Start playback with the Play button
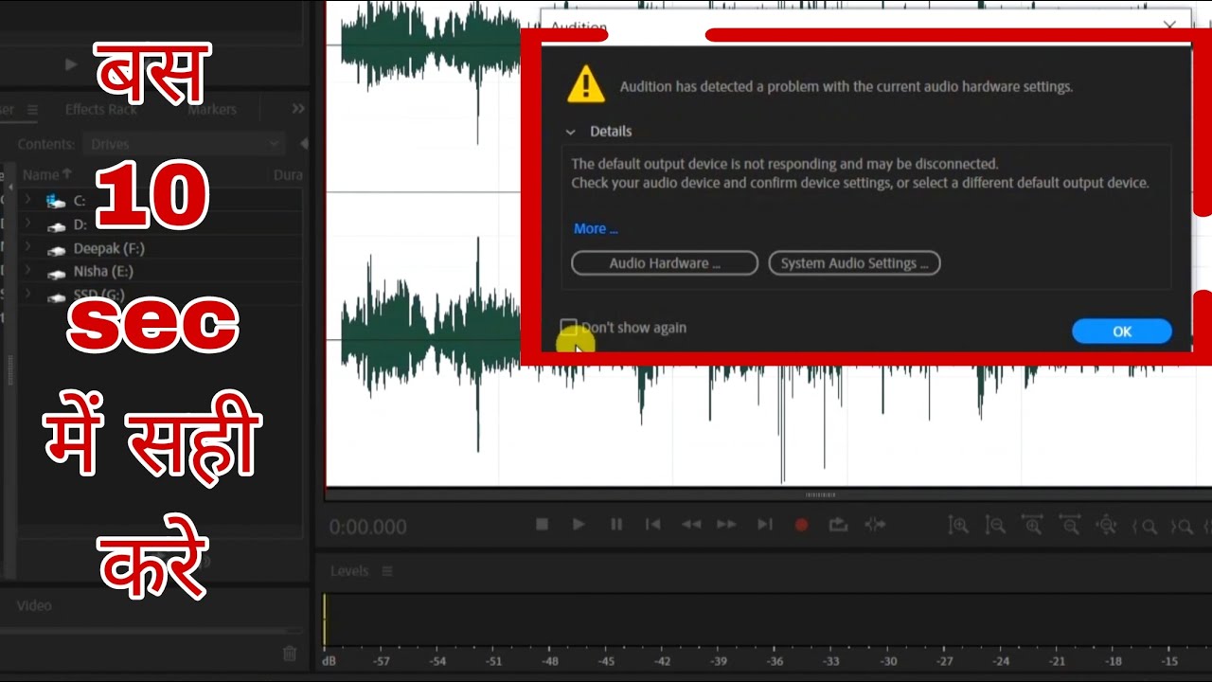 (579, 524)
